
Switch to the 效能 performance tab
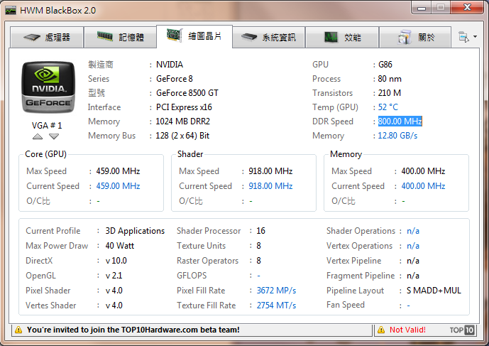342,38
